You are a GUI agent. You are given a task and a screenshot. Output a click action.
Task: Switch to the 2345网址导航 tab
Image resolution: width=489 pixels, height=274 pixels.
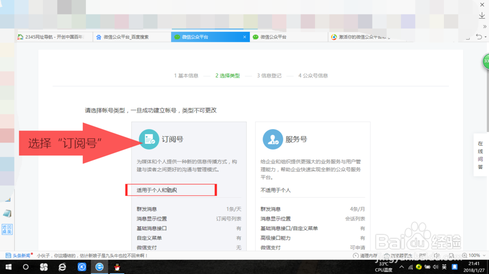(x=54, y=37)
